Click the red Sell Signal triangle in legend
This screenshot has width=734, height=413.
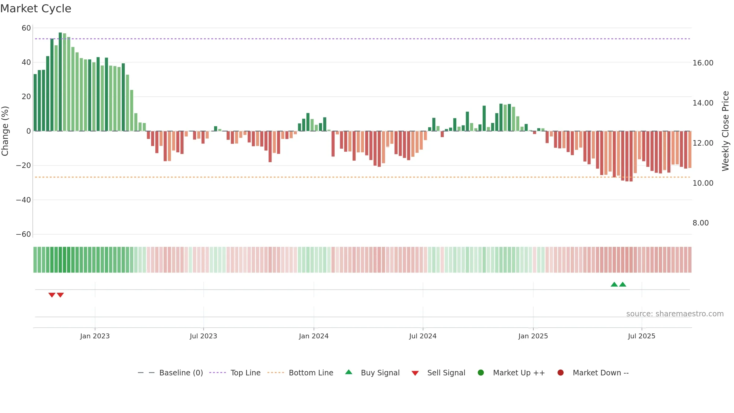pos(415,373)
